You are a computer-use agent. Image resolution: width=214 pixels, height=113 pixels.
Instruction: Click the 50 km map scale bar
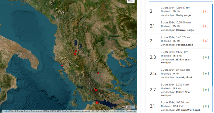(x=130, y=107)
